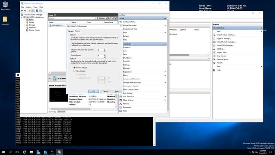
Task: Open the Action menu
Action: (29, 7)
